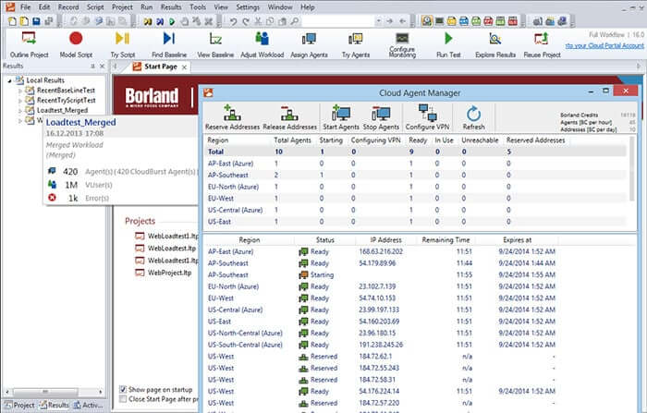The height and width of the screenshot is (413, 647).
Task: Click Assign Agents workflow icon
Action: [309, 39]
